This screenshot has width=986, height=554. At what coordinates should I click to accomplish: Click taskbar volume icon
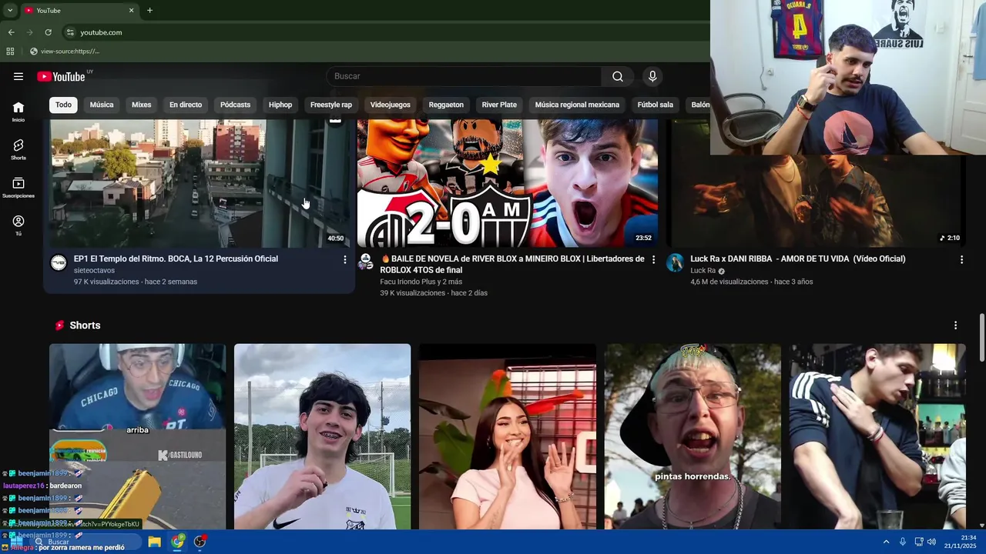[932, 542]
